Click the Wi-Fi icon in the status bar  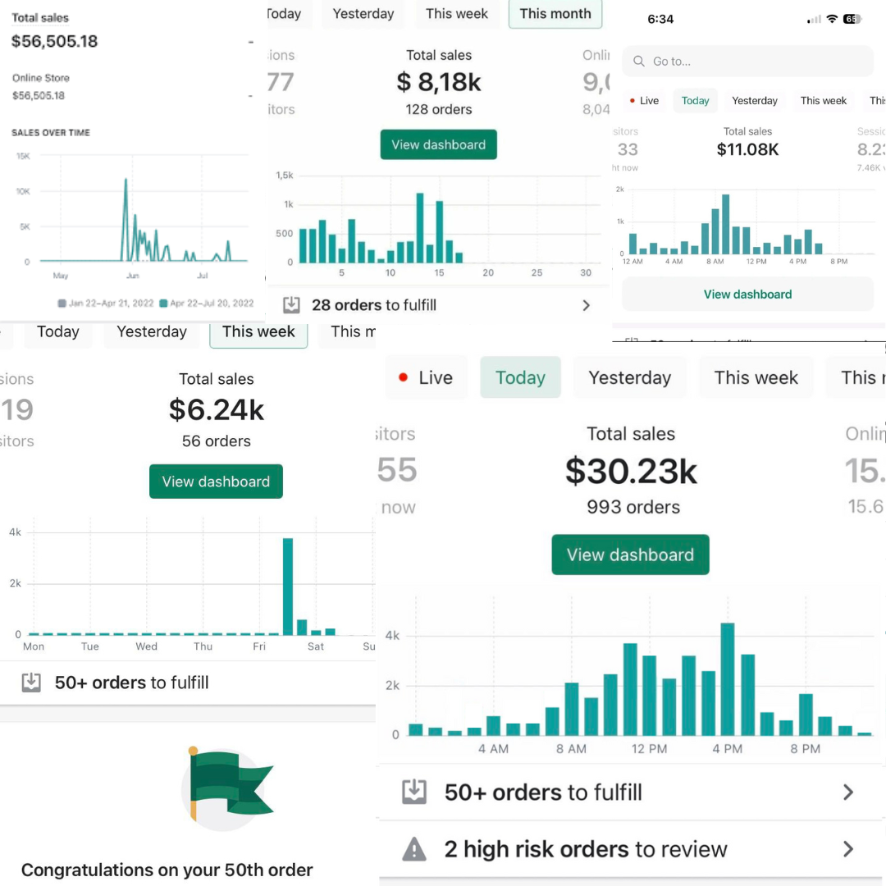832,18
